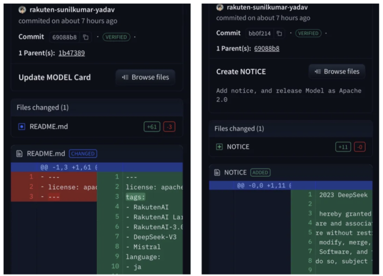
Task: Click added-file plus icon beside NOTICE
Action: (x=219, y=147)
